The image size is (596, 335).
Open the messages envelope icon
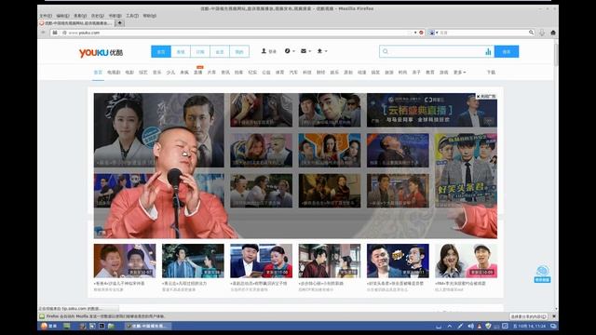pyautogui.click(x=304, y=51)
